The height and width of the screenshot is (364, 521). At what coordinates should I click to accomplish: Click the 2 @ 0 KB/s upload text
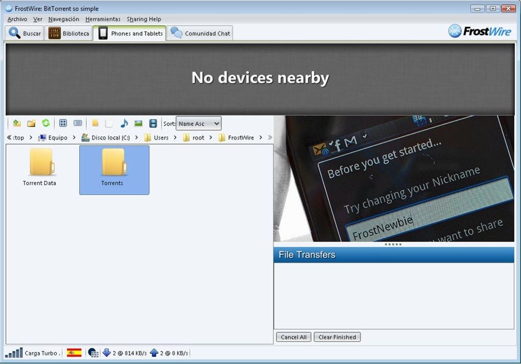174,353
